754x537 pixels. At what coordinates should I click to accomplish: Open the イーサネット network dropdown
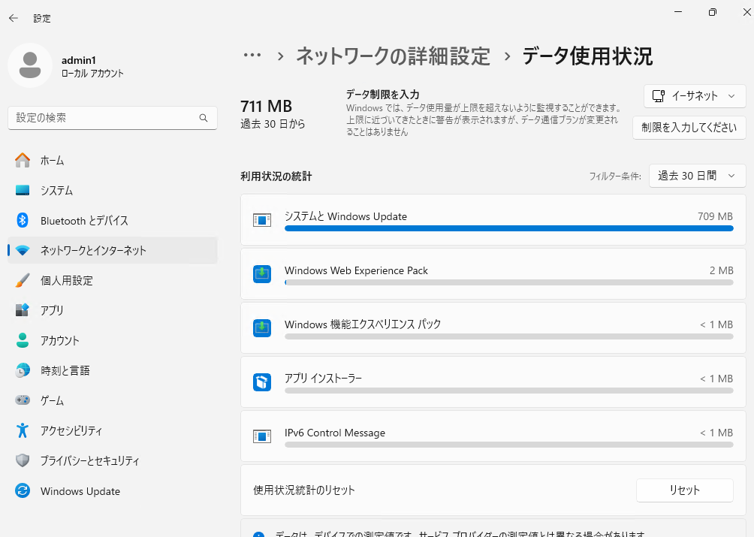click(695, 96)
